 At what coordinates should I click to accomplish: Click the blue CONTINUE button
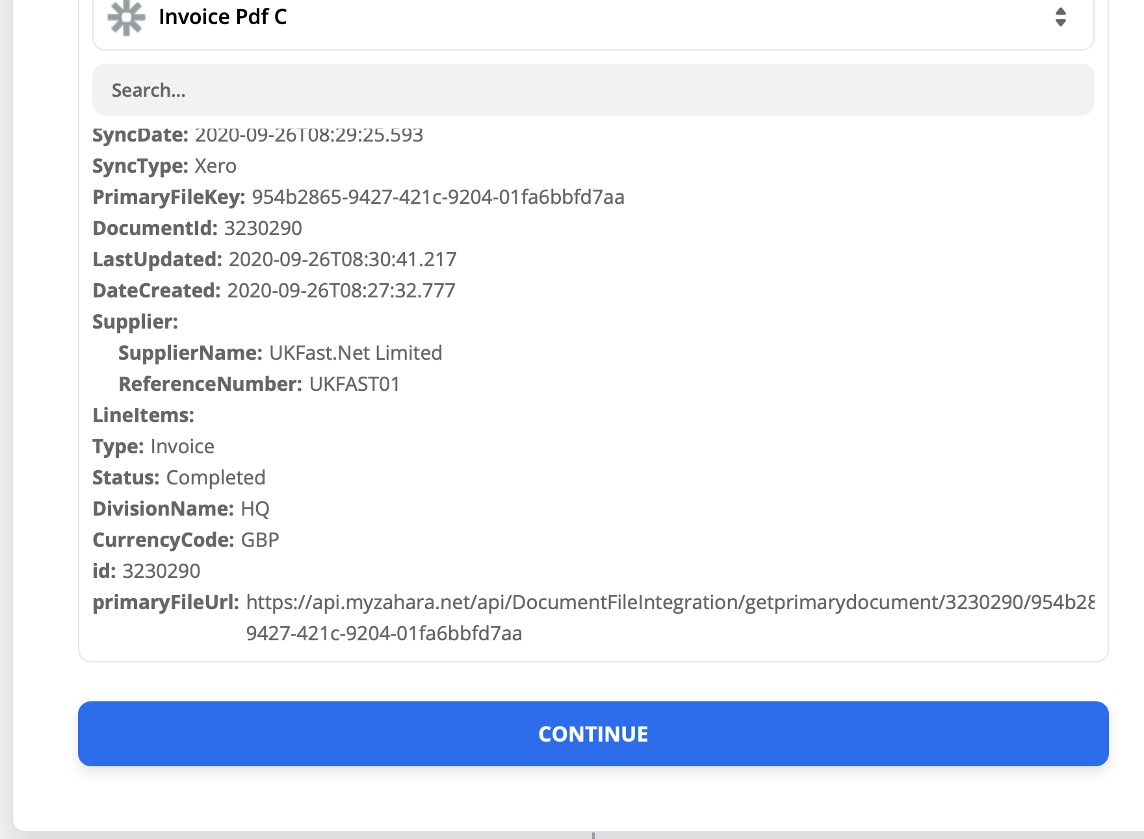pyautogui.click(x=593, y=734)
